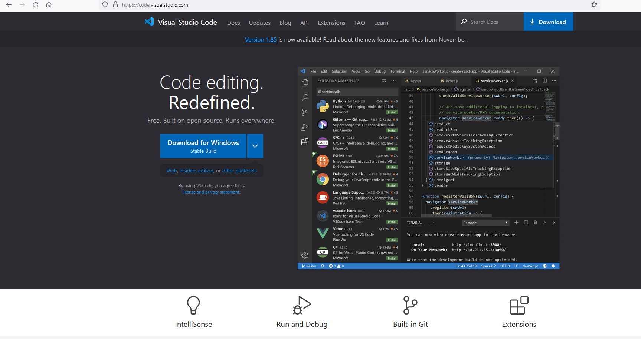This screenshot has height=339, width=641.
Task: Click Download for Windows Stable Build
Action: coord(203,146)
